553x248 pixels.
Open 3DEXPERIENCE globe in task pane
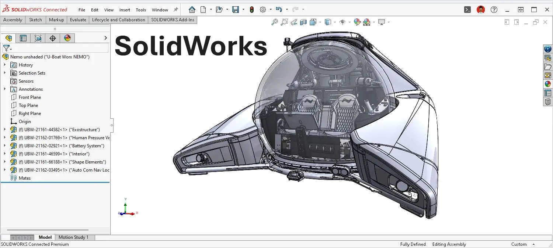pos(548,49)
